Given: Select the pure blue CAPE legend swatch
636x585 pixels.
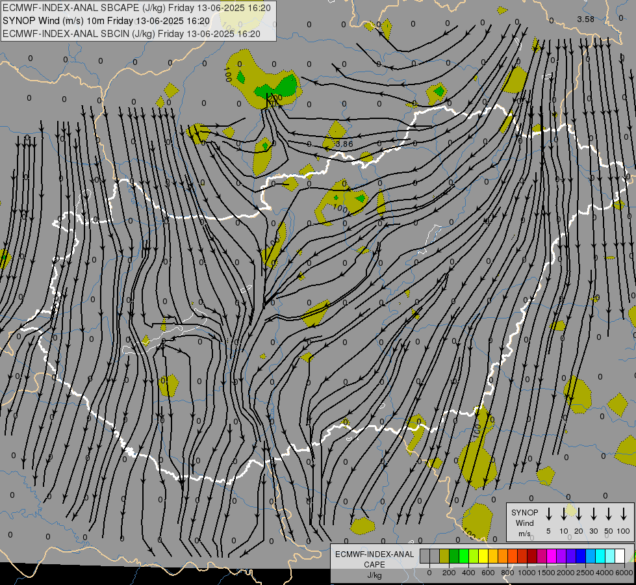Looking at the screenshot, I should coord(580,556).
